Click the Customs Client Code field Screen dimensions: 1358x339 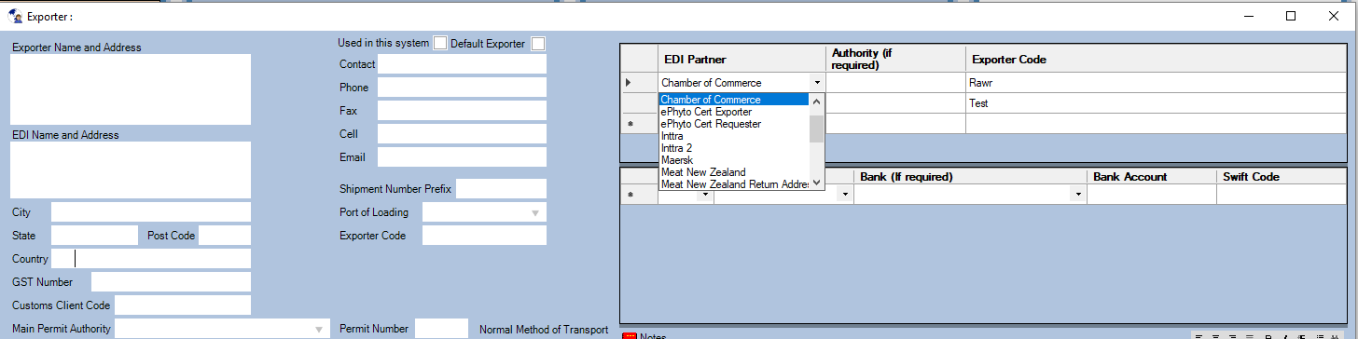point(183,305)
